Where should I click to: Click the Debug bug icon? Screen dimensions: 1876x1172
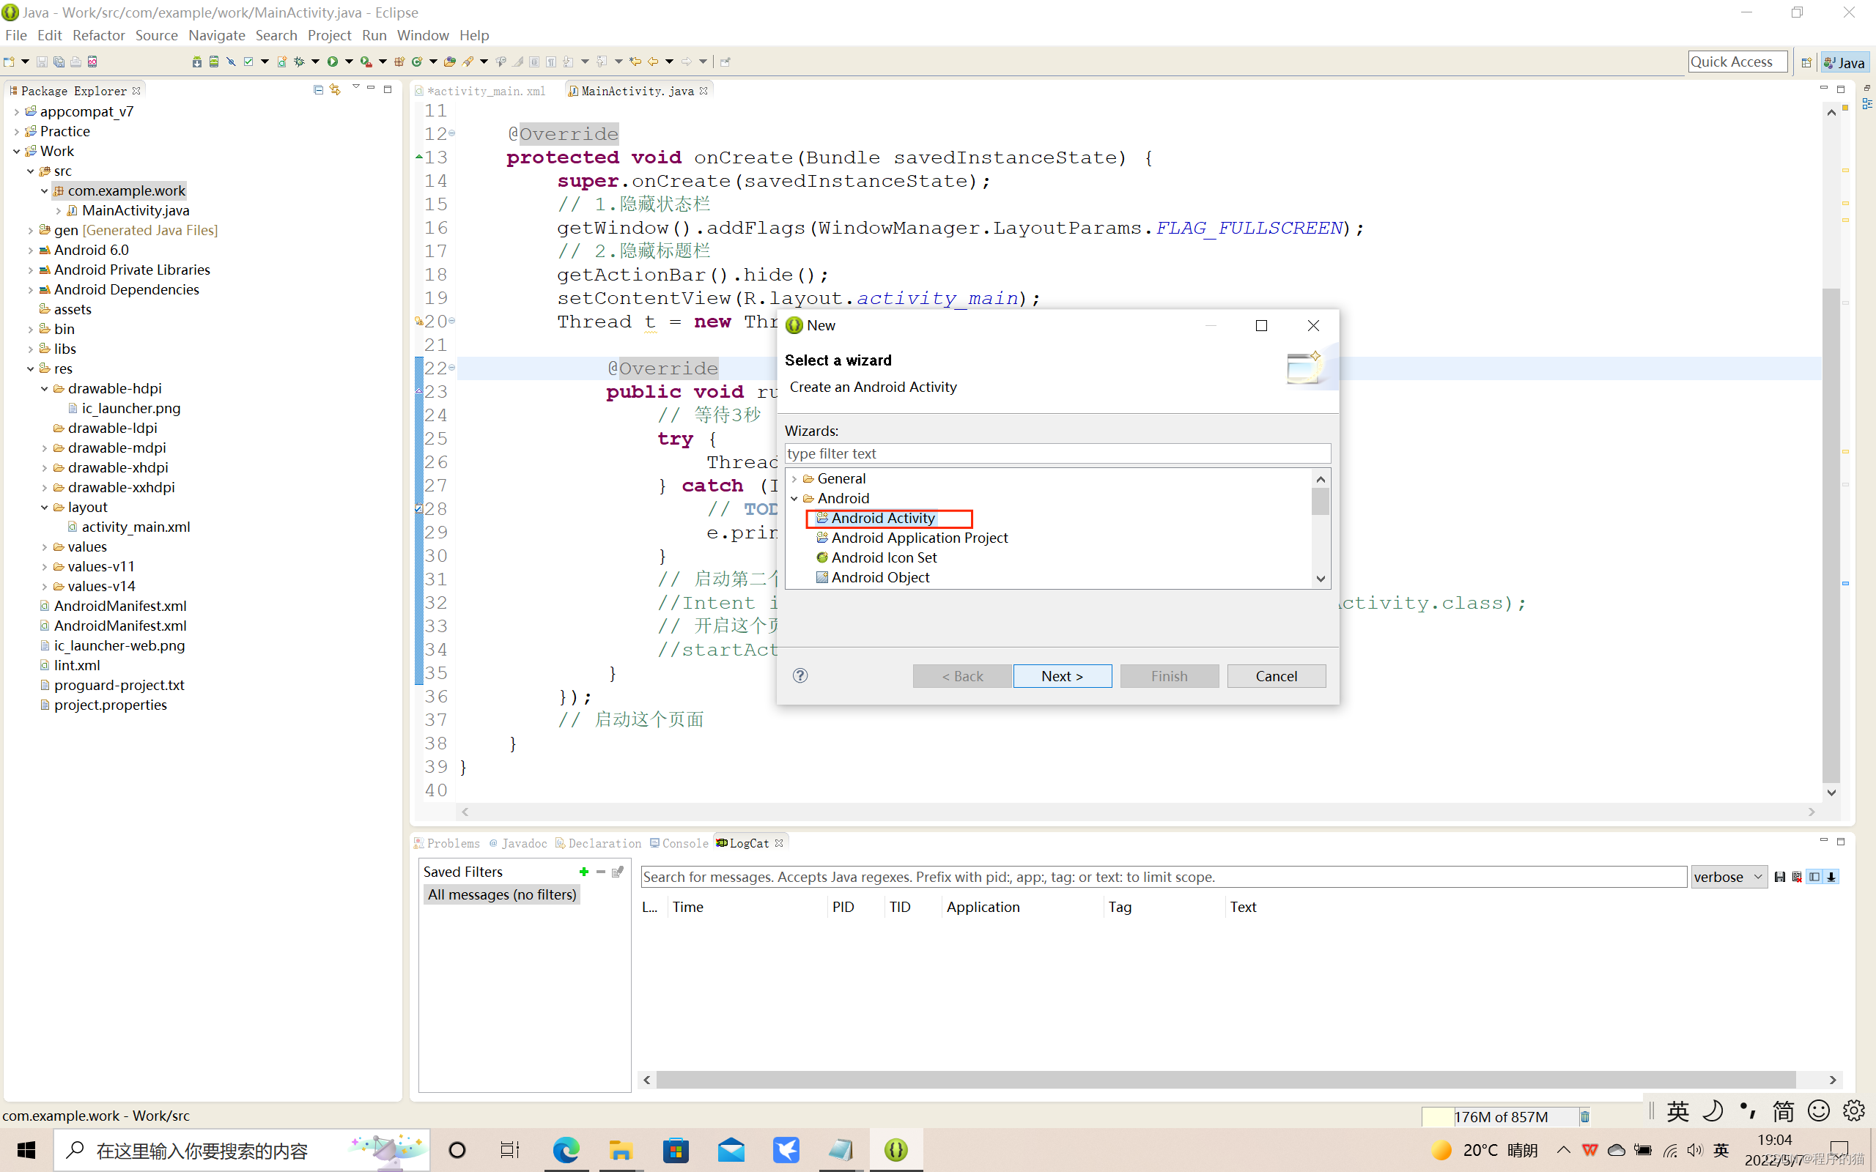point(299,62)
